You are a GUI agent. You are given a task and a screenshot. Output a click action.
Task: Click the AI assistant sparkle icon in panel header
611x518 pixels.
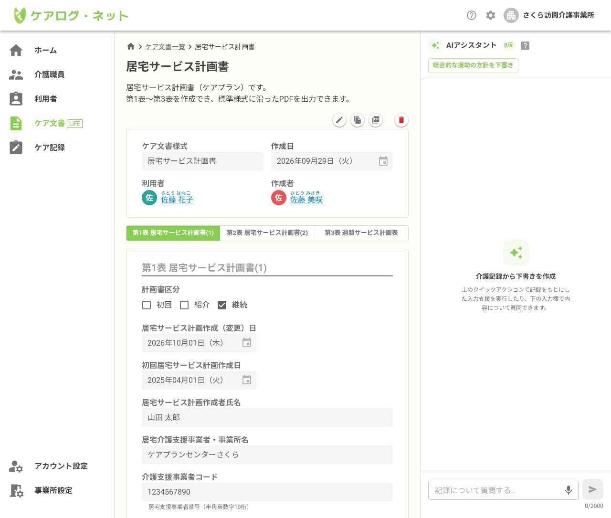pyautogui.click(x=435, y=45)
